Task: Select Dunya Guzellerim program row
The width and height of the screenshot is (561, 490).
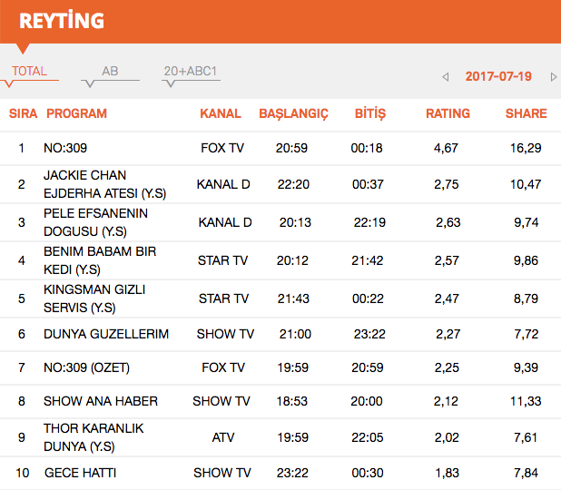Action: pos(106,334)
